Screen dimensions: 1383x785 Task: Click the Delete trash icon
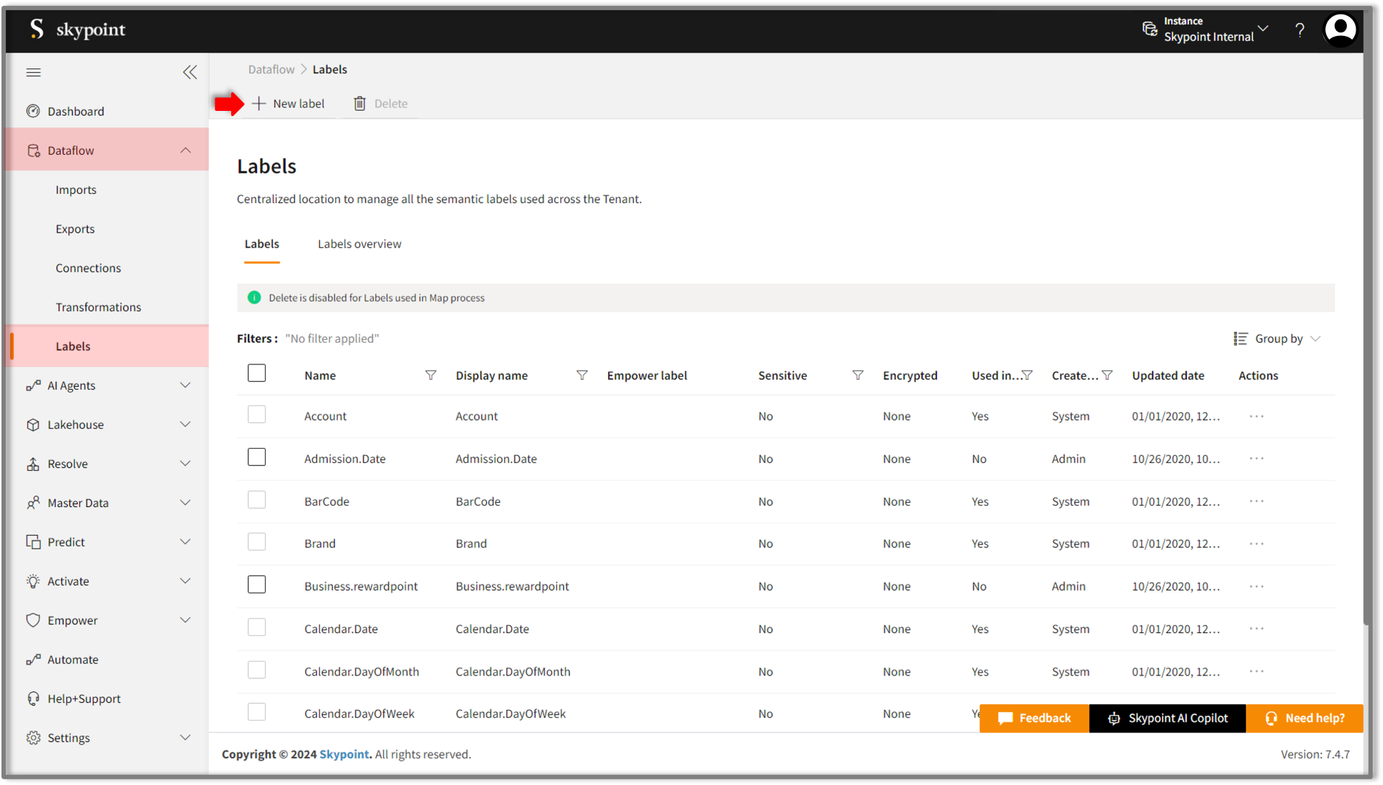[360, 104]
